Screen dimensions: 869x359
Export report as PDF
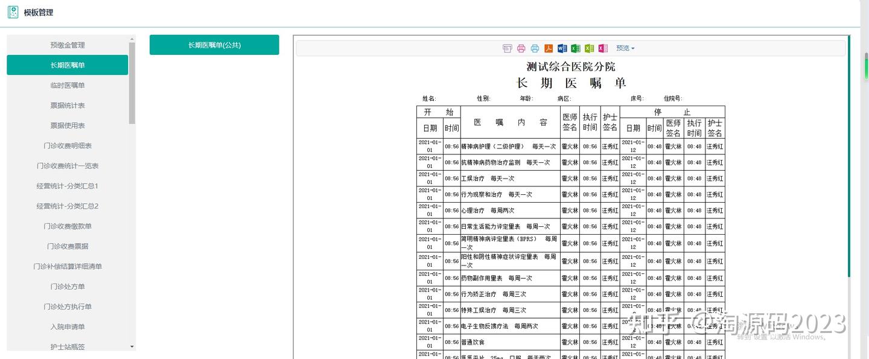coord(549,48)
